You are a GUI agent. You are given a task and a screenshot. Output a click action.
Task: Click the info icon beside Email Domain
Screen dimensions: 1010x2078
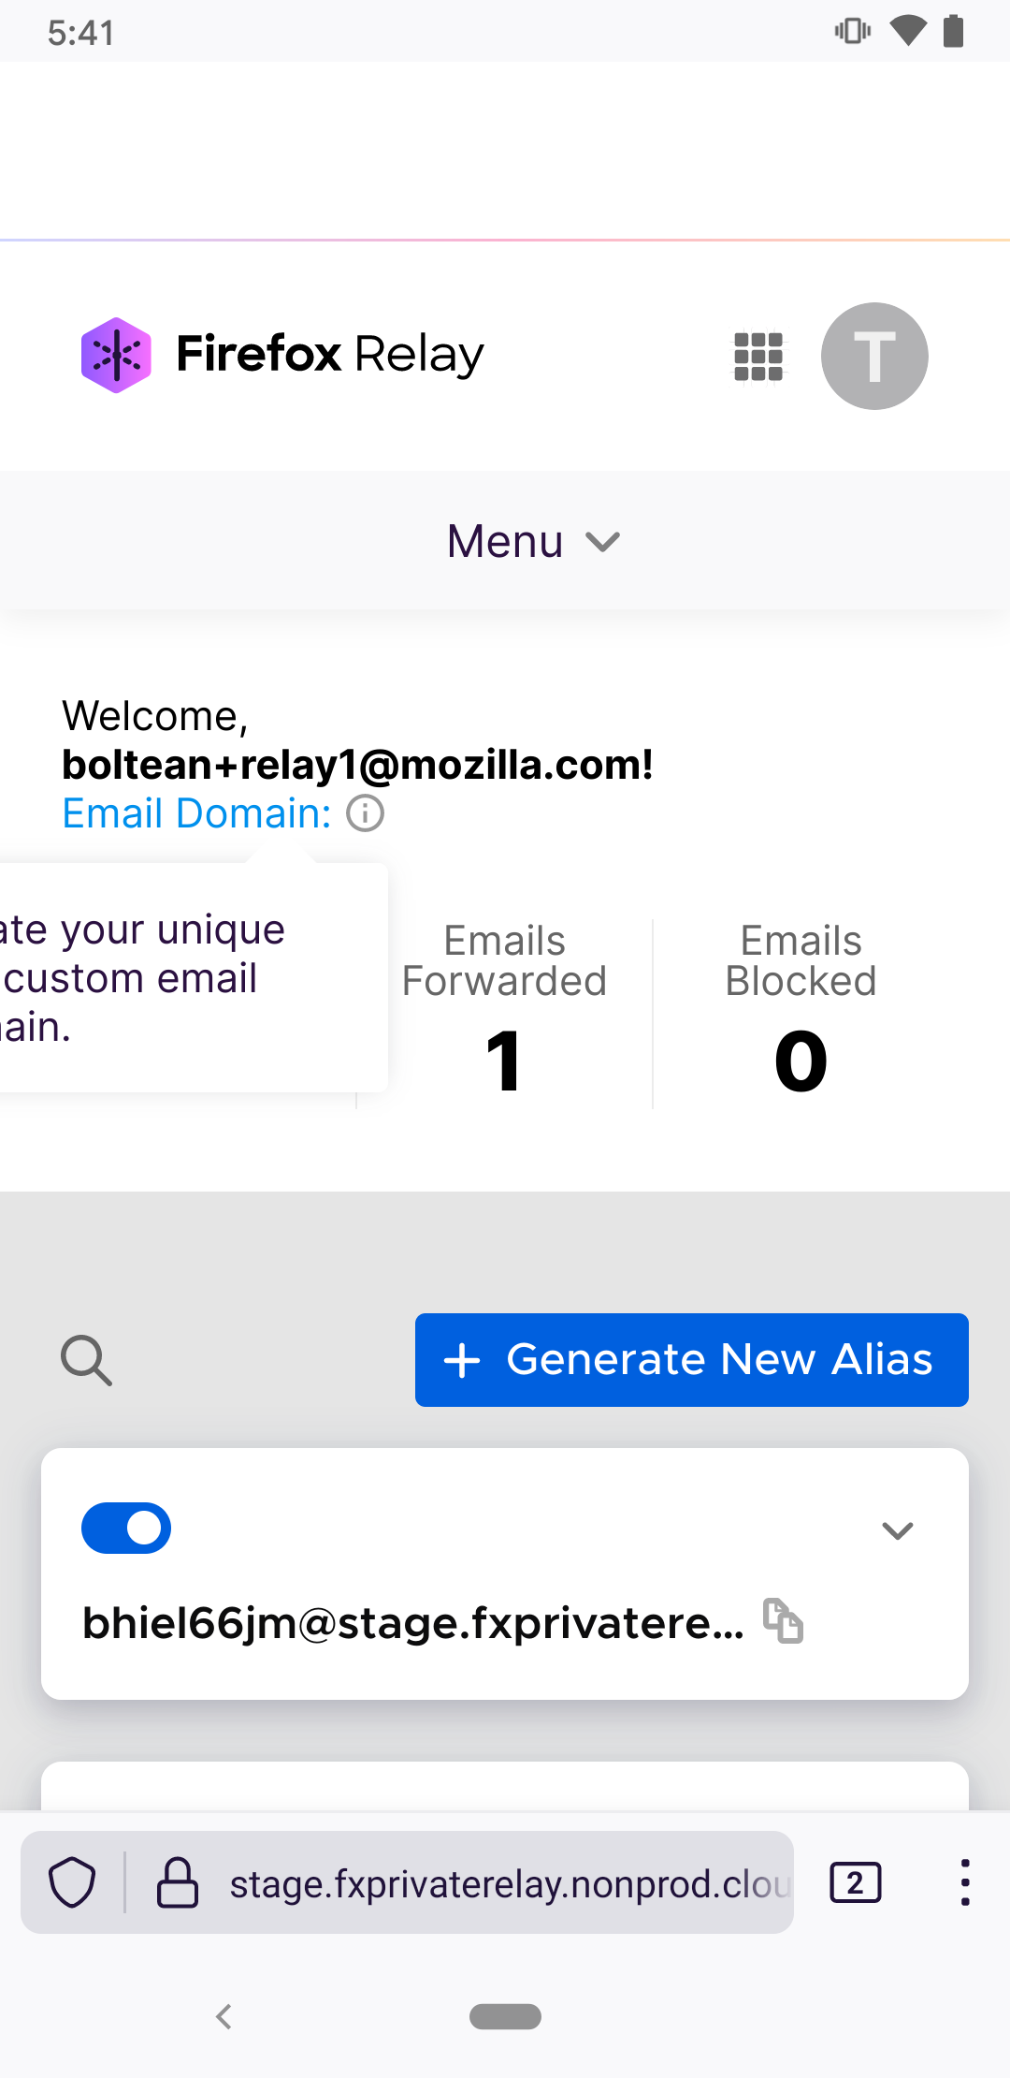[364, 813]
